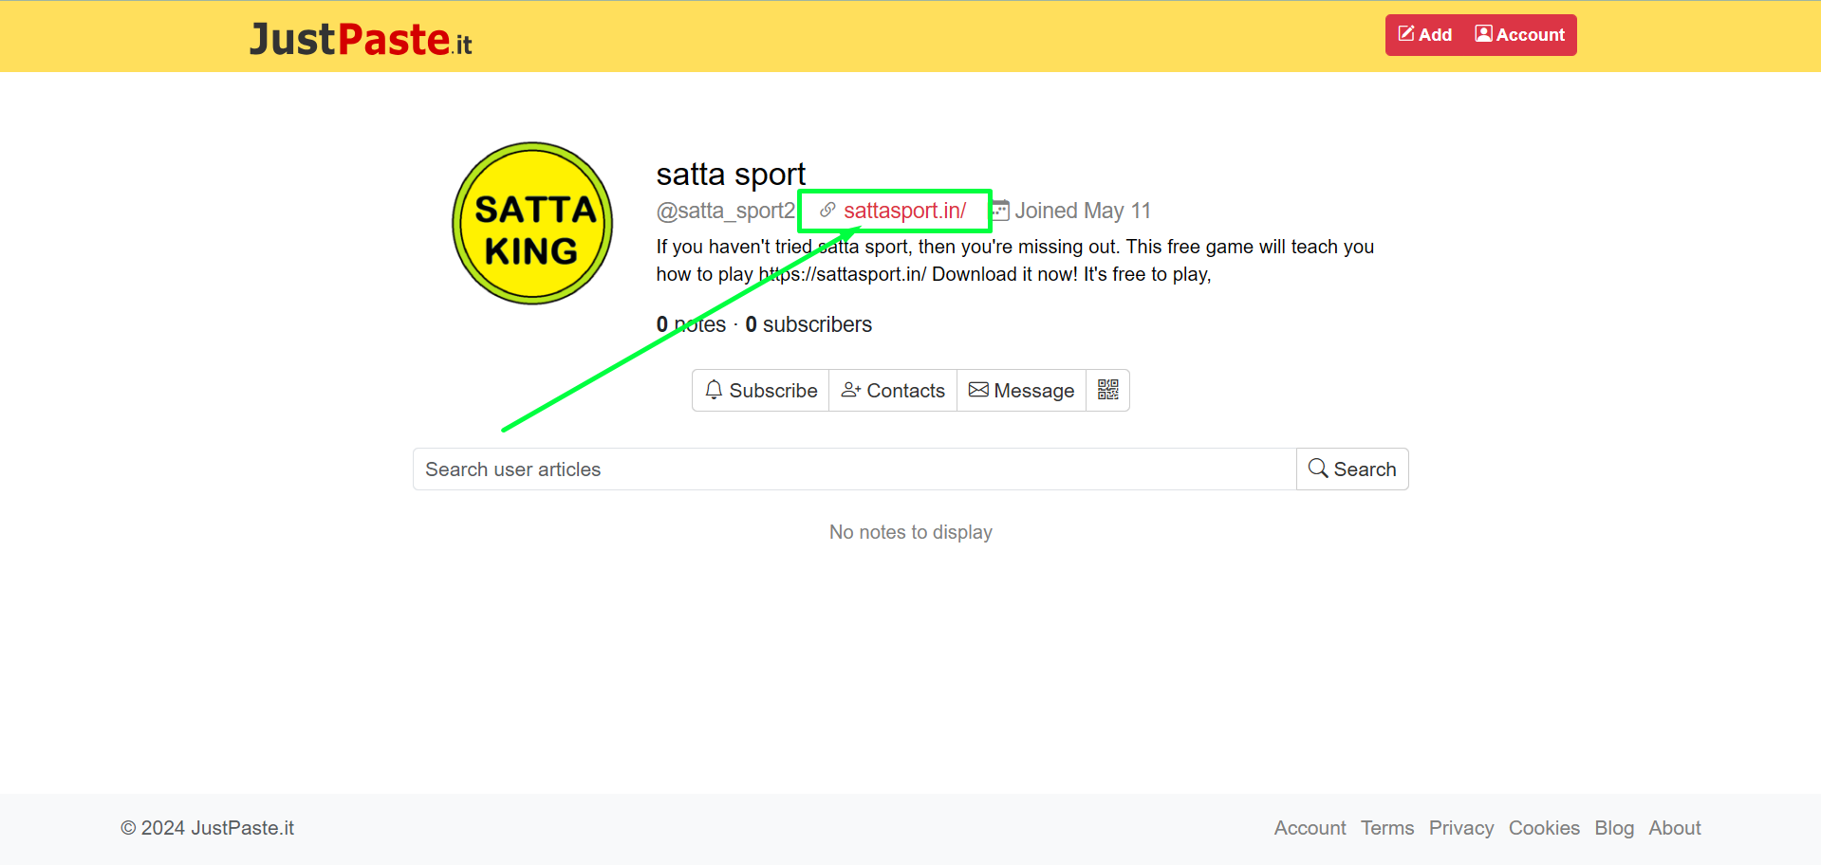Click the calendar icon beside Joined date

tap(1000, 211)
